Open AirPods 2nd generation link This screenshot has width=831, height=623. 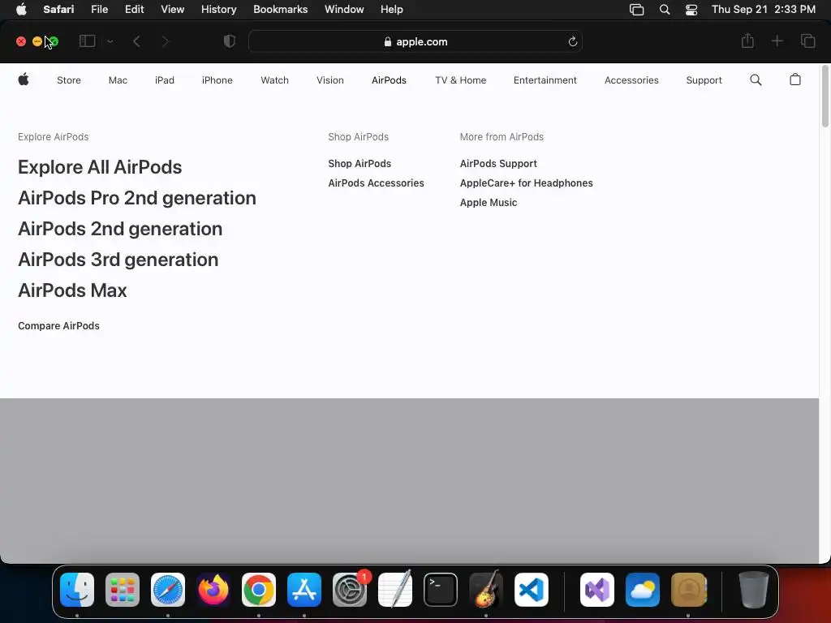[120, 228]
